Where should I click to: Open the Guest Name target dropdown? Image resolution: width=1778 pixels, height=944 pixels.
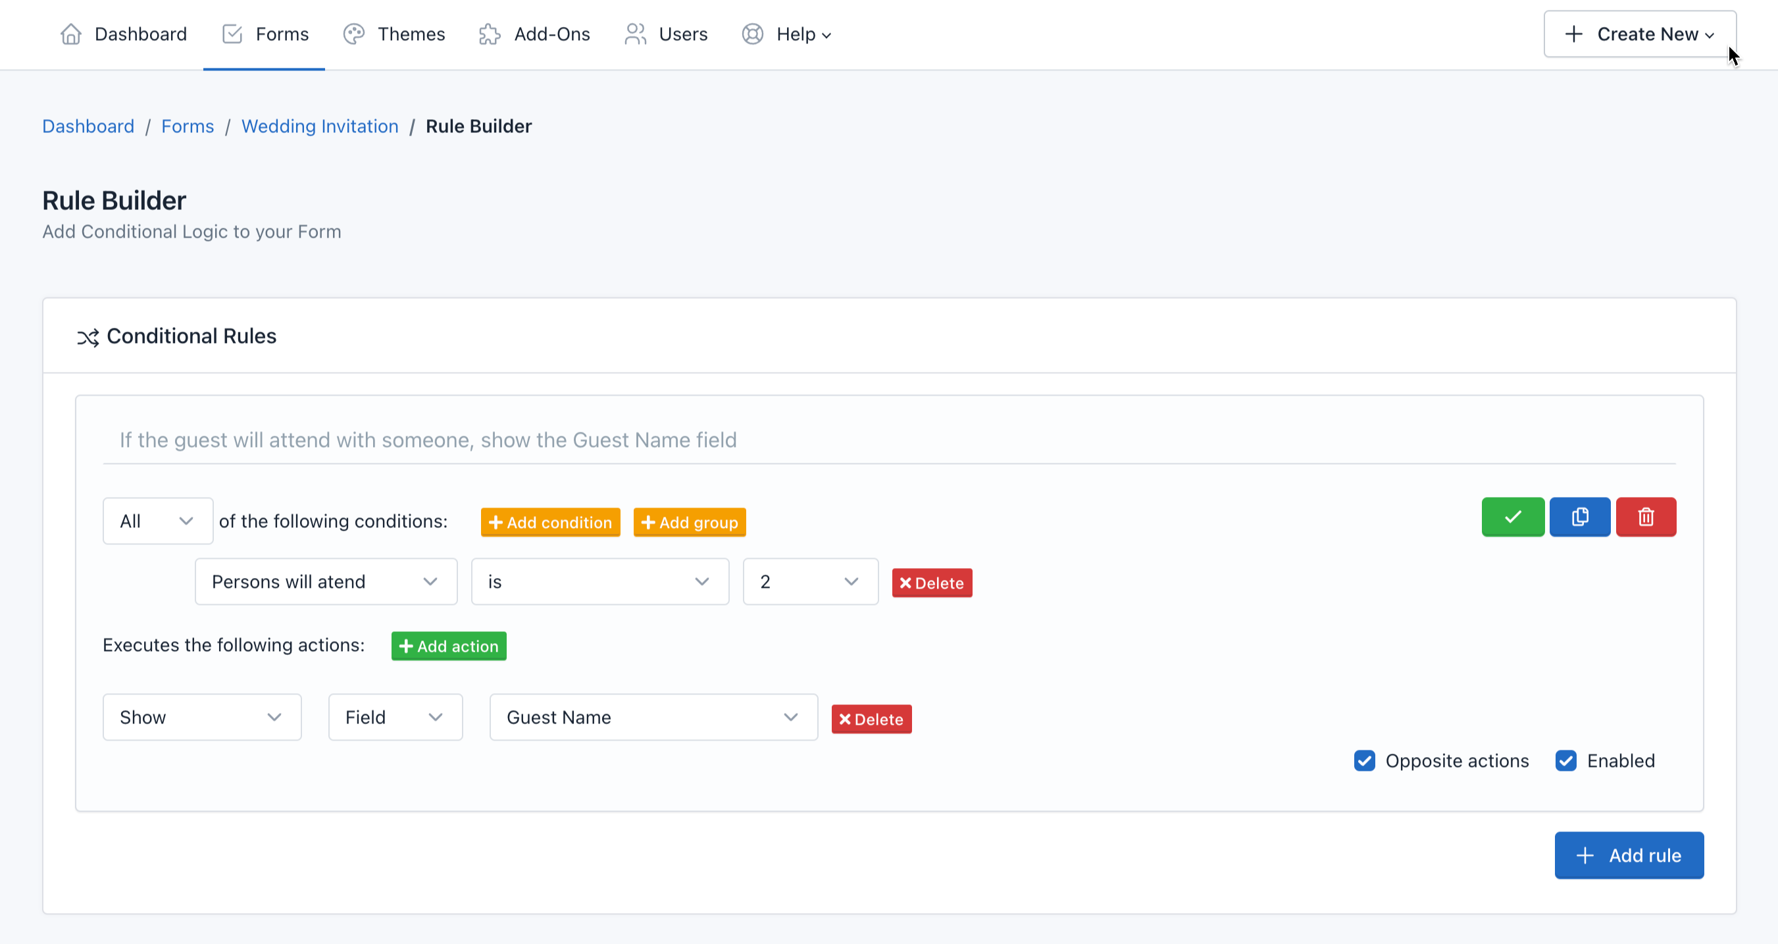click(x=652, y=717)
